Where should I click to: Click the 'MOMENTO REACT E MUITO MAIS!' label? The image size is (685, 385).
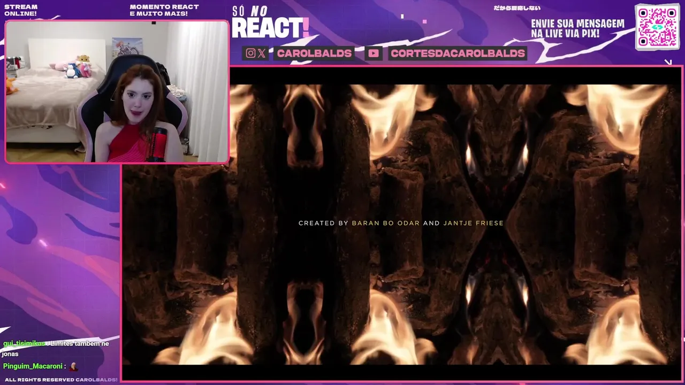click(164, 10)
